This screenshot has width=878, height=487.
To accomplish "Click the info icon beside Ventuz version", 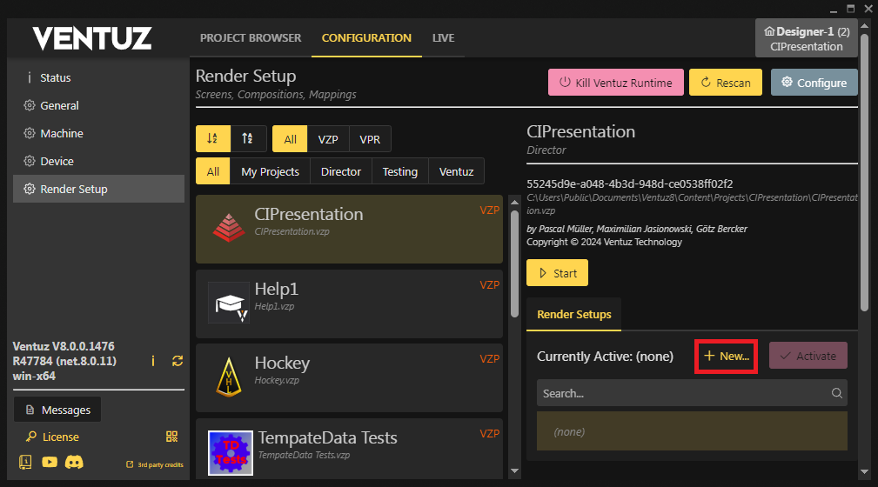I will (x=153, y=360).
